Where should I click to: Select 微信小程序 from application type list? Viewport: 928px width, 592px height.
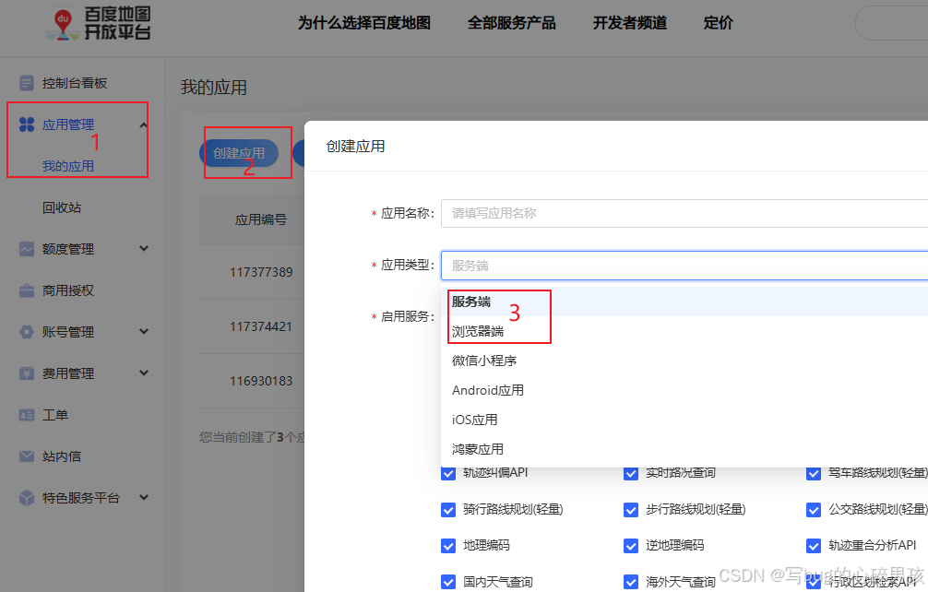[684, 361]
